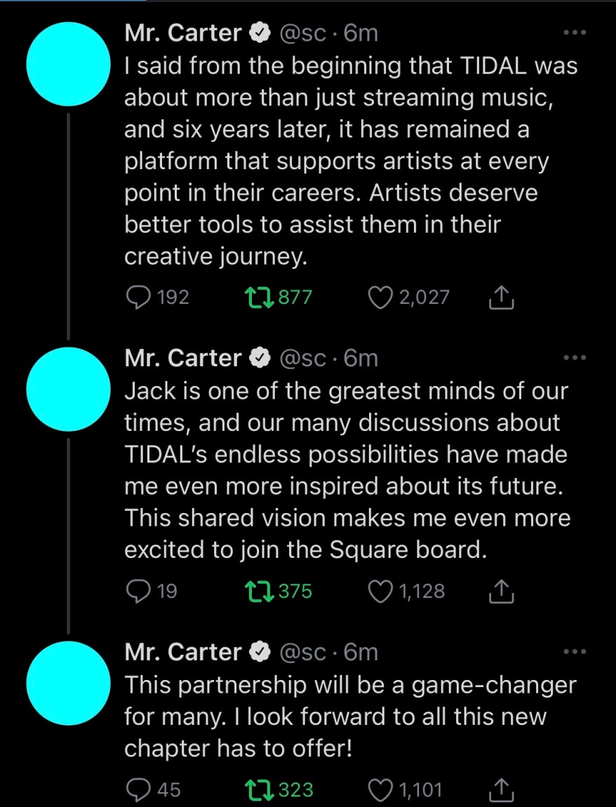
Task: Like the tweet with 2,027 likes
Action: 381,298
